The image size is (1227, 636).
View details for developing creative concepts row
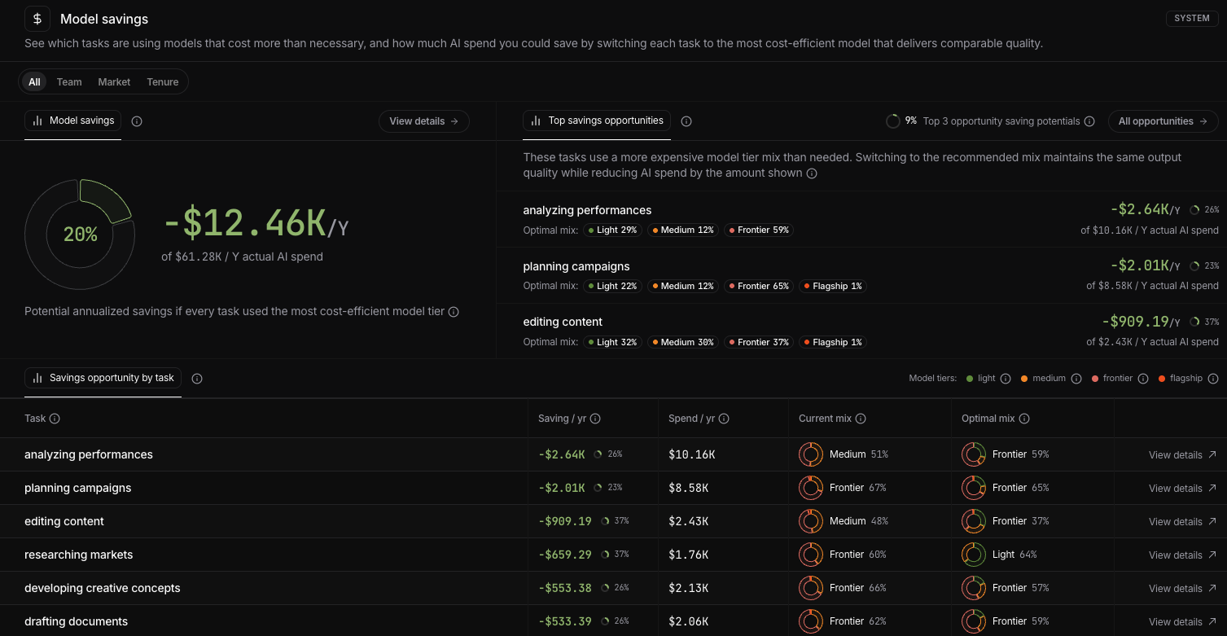pos(1182,589)
